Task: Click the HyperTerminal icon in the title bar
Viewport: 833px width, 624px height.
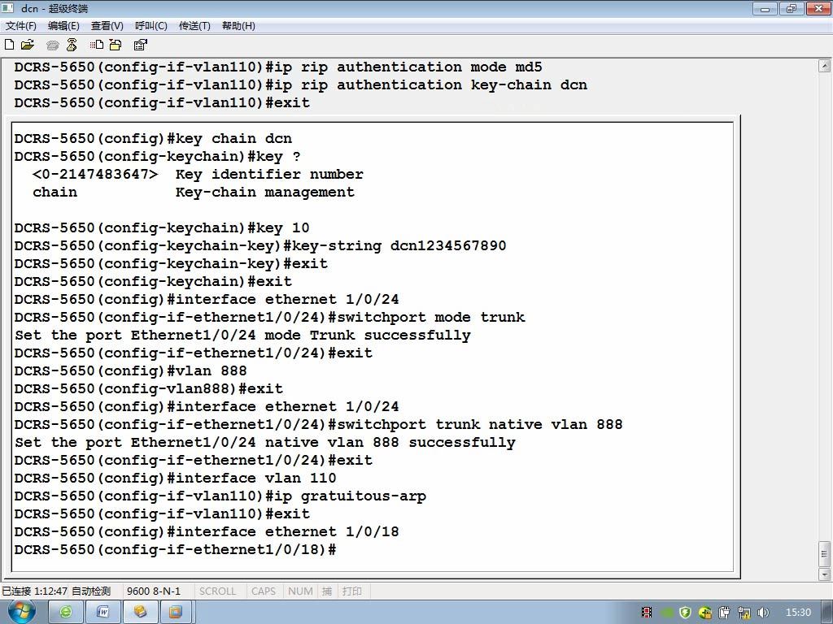Action: tap(8, 8)
